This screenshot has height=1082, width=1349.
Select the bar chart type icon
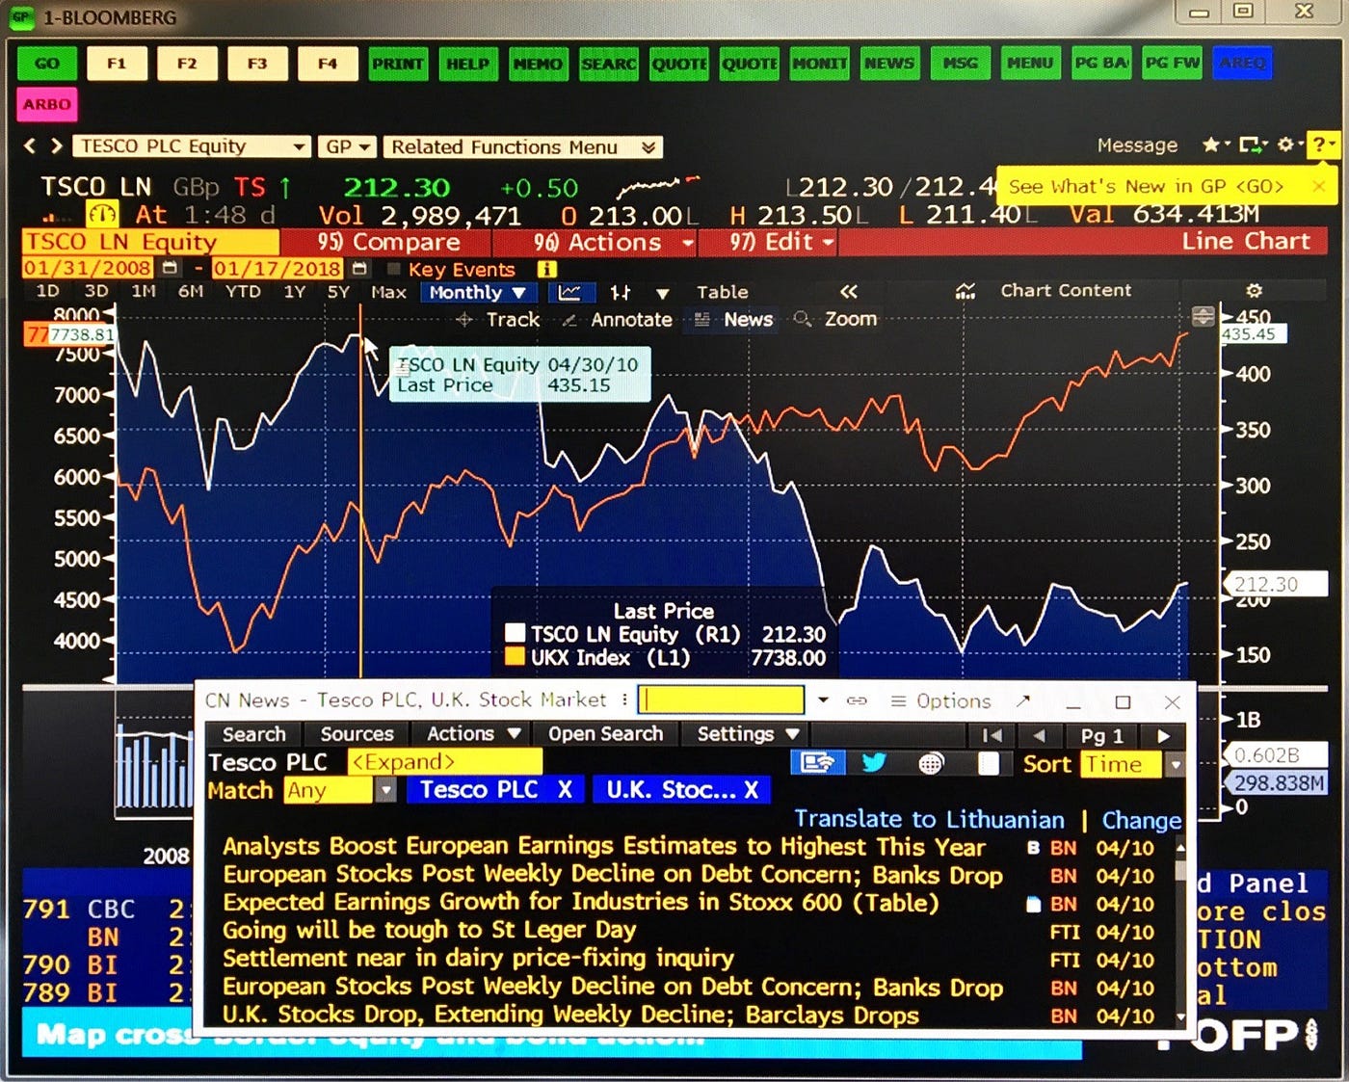click(621, 292)
